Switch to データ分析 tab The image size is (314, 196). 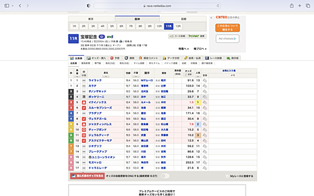pyautogui.click(x=171, y=58)
